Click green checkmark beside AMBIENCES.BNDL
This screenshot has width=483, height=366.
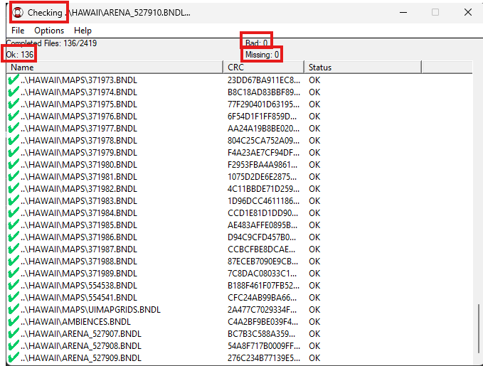14,322
